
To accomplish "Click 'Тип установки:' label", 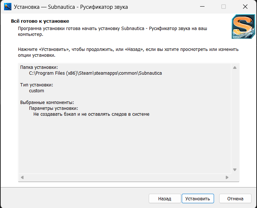I will point(37,85).
